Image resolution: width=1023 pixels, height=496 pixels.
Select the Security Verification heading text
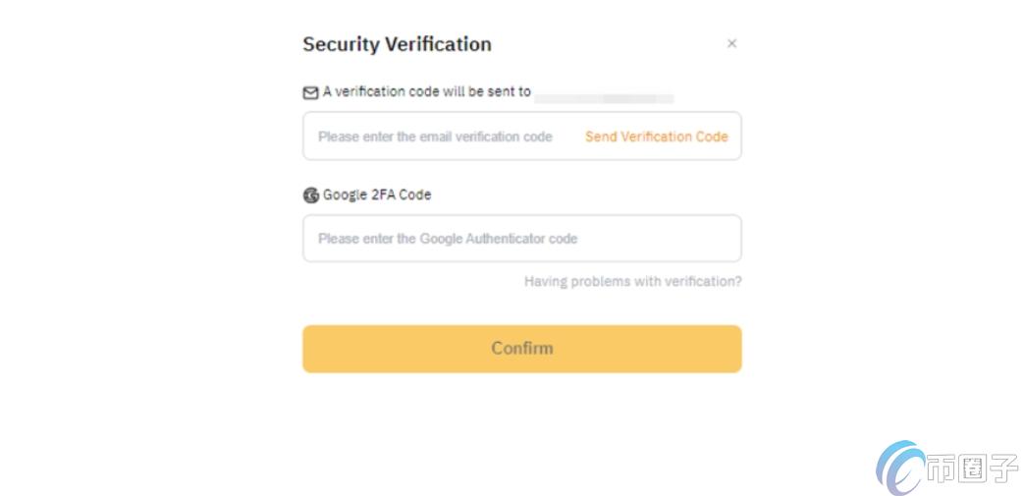(x=398, y=44)
